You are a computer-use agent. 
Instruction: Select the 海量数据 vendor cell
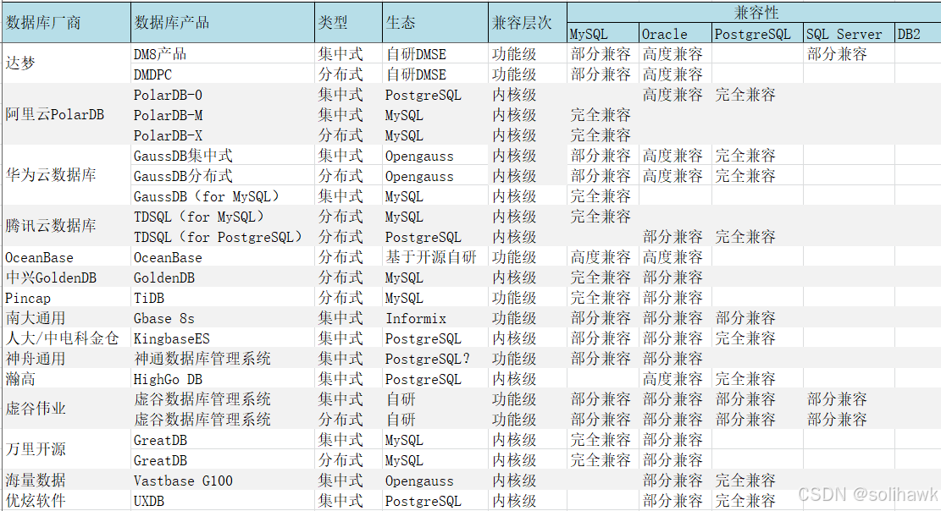pyautogui.click(x=66, y=481)
